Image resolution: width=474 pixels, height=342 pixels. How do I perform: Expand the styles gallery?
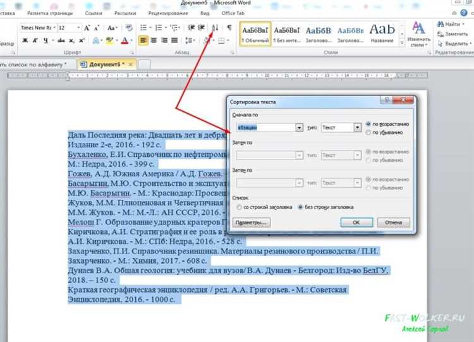[x=402, y=43]
